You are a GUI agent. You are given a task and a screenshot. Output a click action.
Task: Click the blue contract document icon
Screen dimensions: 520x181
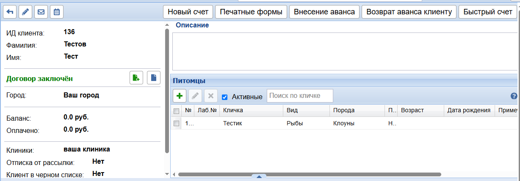coord(154,78)
